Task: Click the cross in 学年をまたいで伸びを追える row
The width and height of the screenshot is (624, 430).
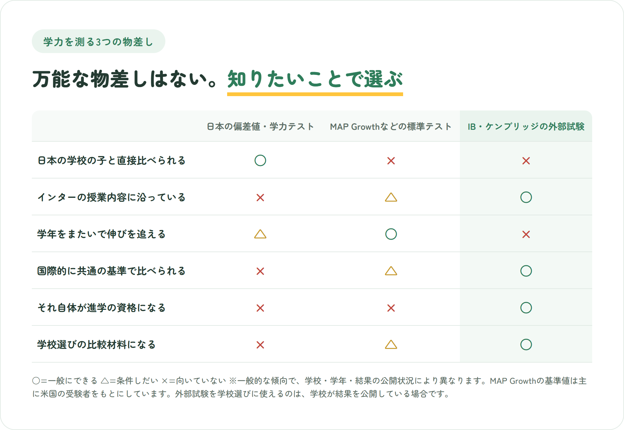Action: [x=526, y=234]
